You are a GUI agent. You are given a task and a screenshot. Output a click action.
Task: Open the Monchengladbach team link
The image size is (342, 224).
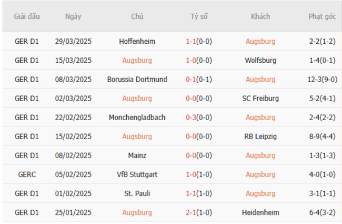[137, 117]
